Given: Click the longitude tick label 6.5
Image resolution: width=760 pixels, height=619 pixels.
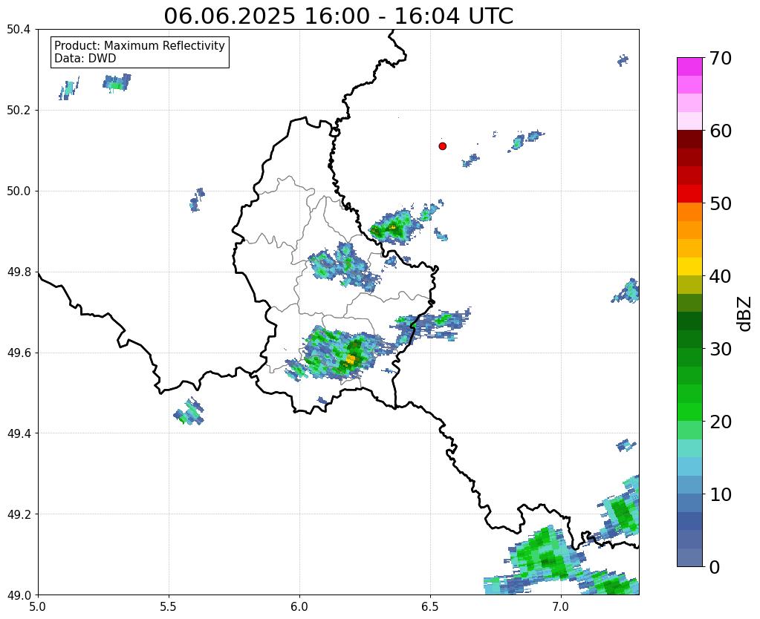Looking at the screenshot, I should point(430,606).
